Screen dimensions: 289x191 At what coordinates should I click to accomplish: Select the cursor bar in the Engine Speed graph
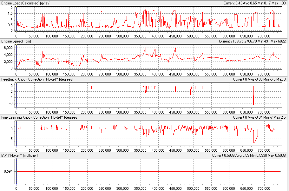pyautogui.click(x=16, y=56)
